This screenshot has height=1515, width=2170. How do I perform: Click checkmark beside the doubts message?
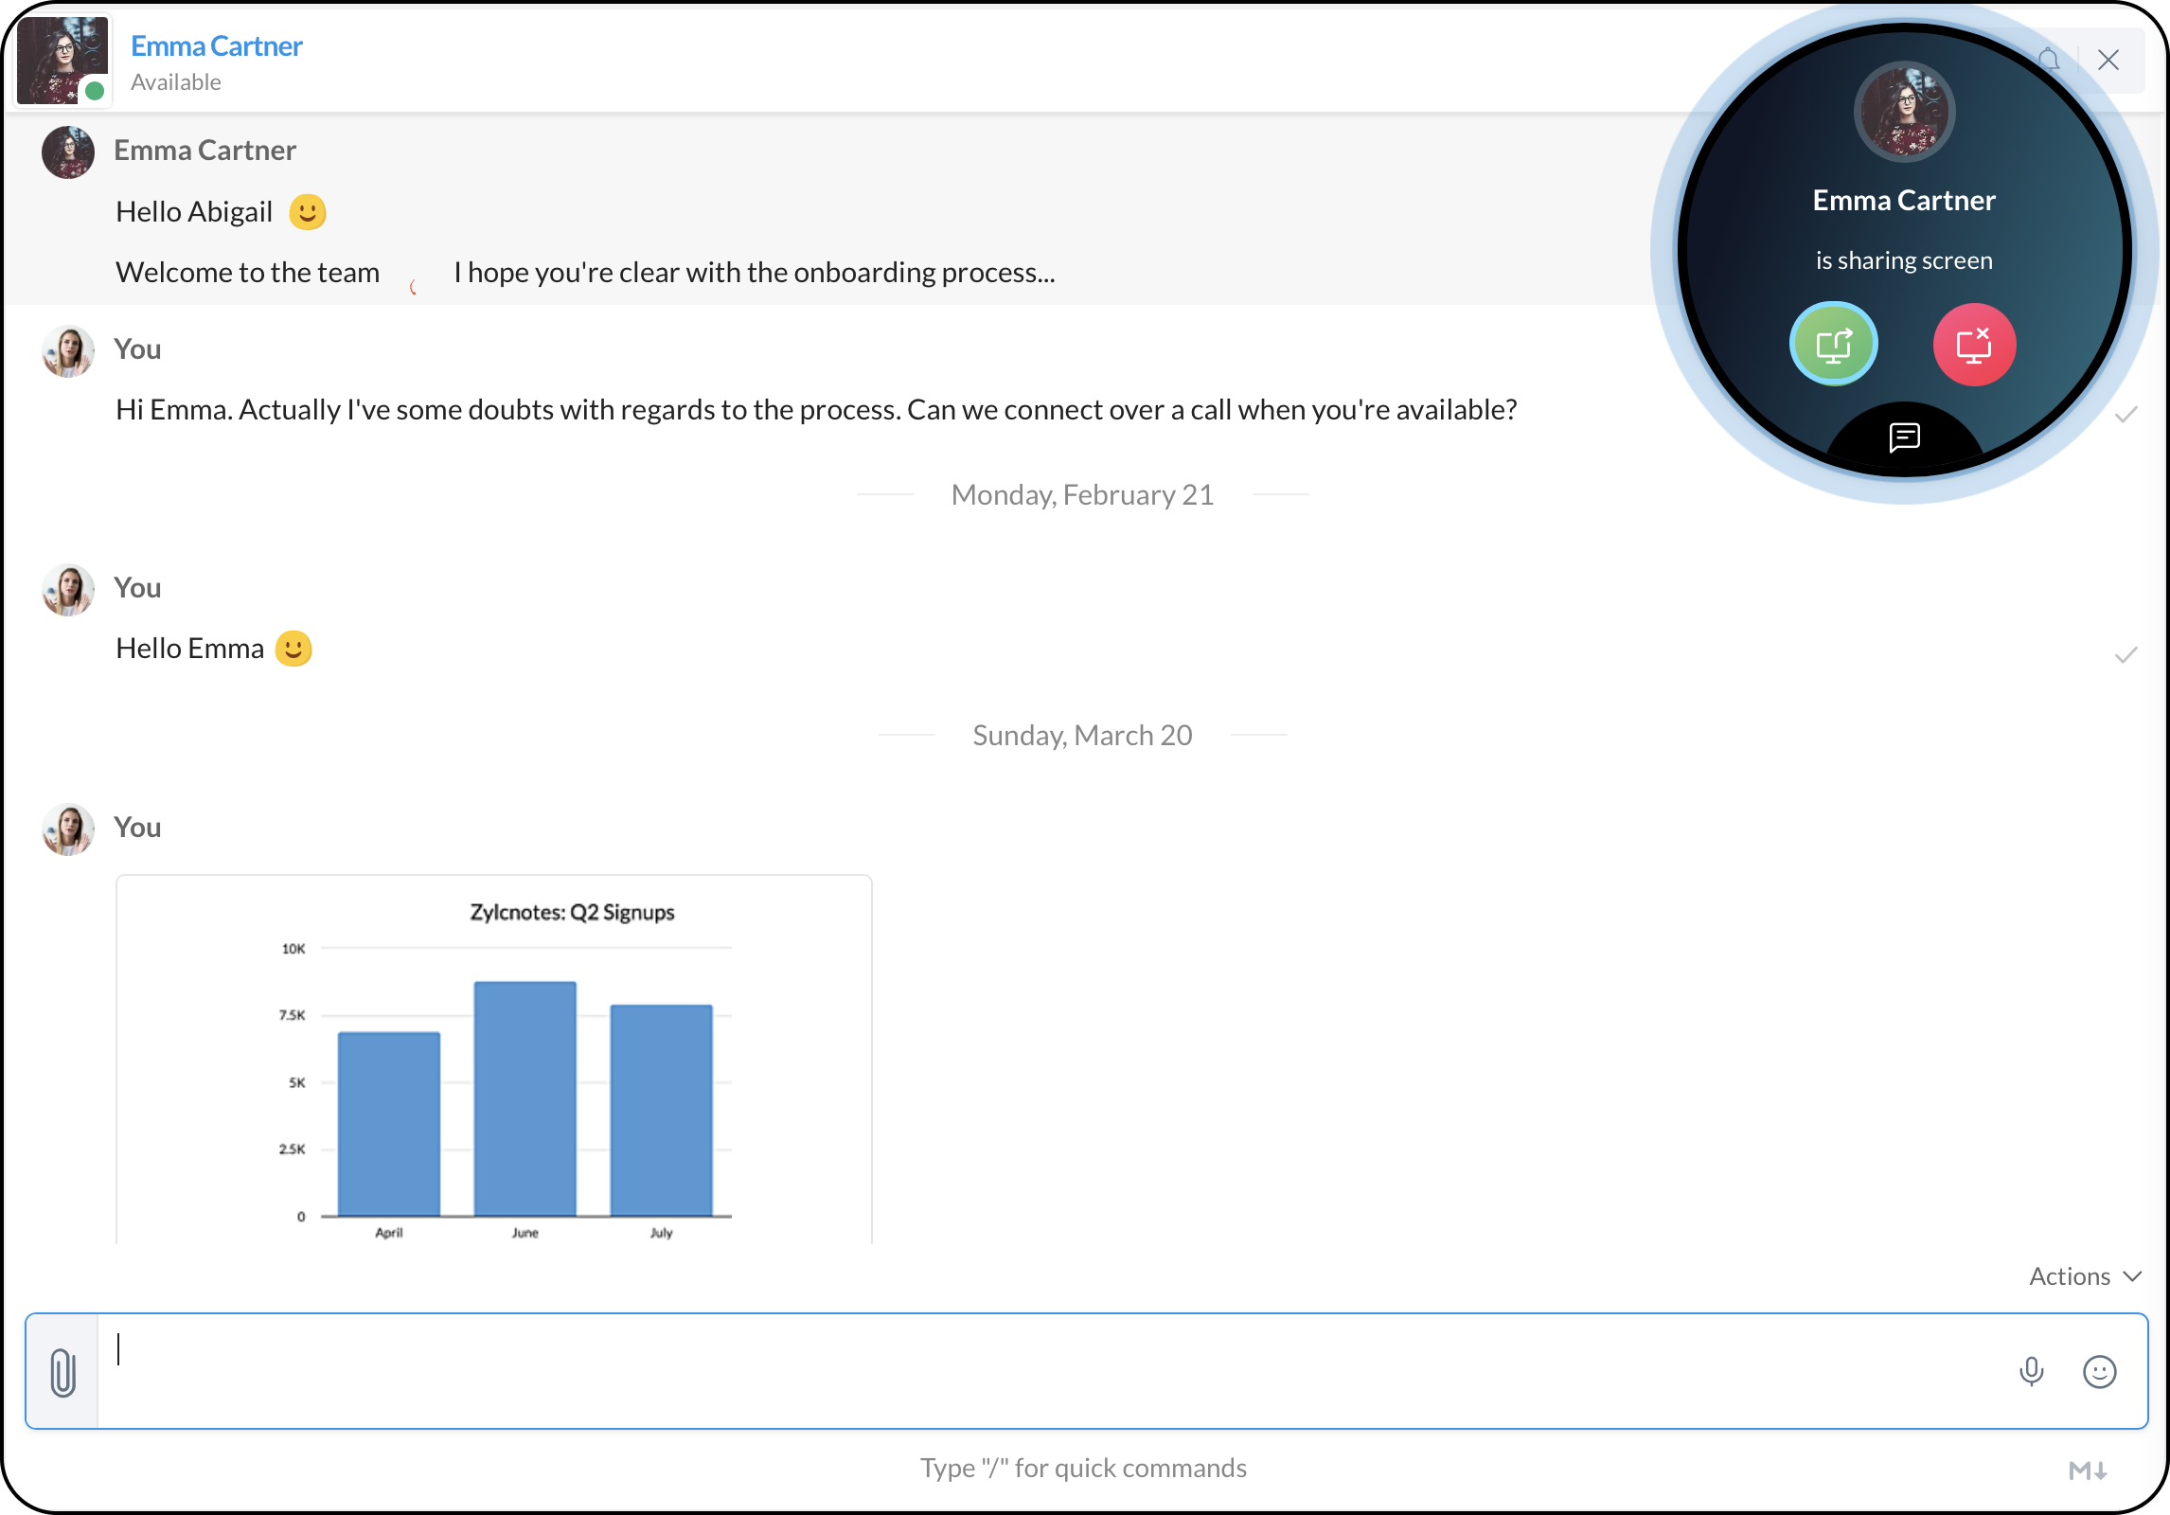2126,415
